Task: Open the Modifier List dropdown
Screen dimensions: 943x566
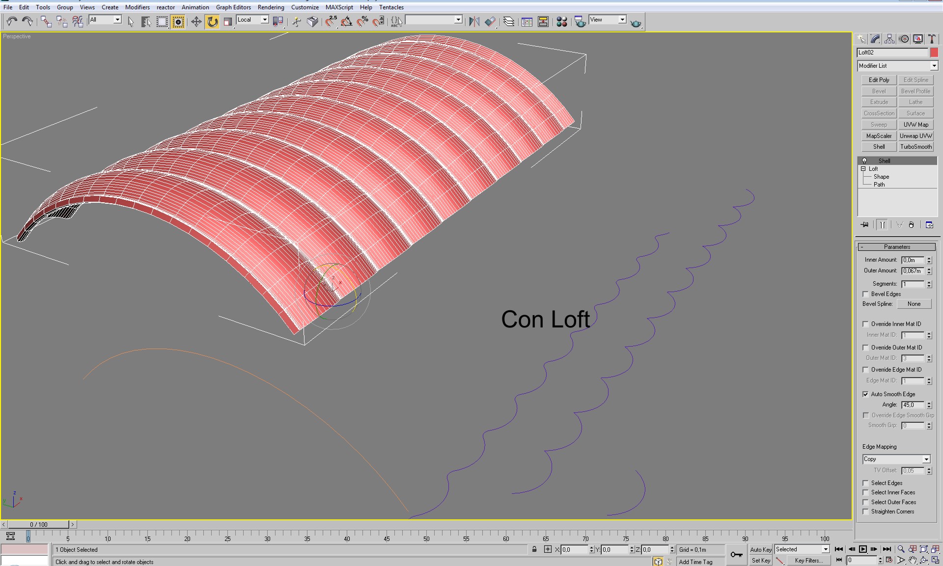Action: (x=934, y=66)
